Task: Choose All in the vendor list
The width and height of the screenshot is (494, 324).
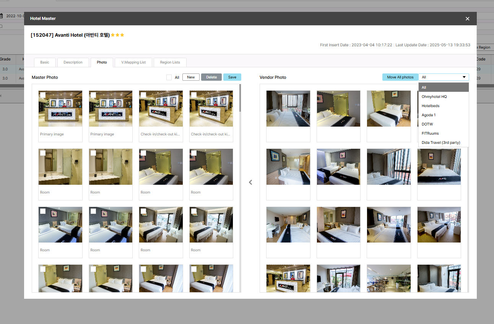Action: [x=444, y=87]
